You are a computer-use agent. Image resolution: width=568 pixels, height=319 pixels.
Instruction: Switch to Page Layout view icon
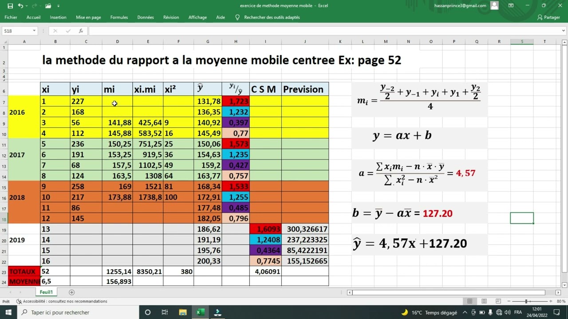click(x=484, y=301)
